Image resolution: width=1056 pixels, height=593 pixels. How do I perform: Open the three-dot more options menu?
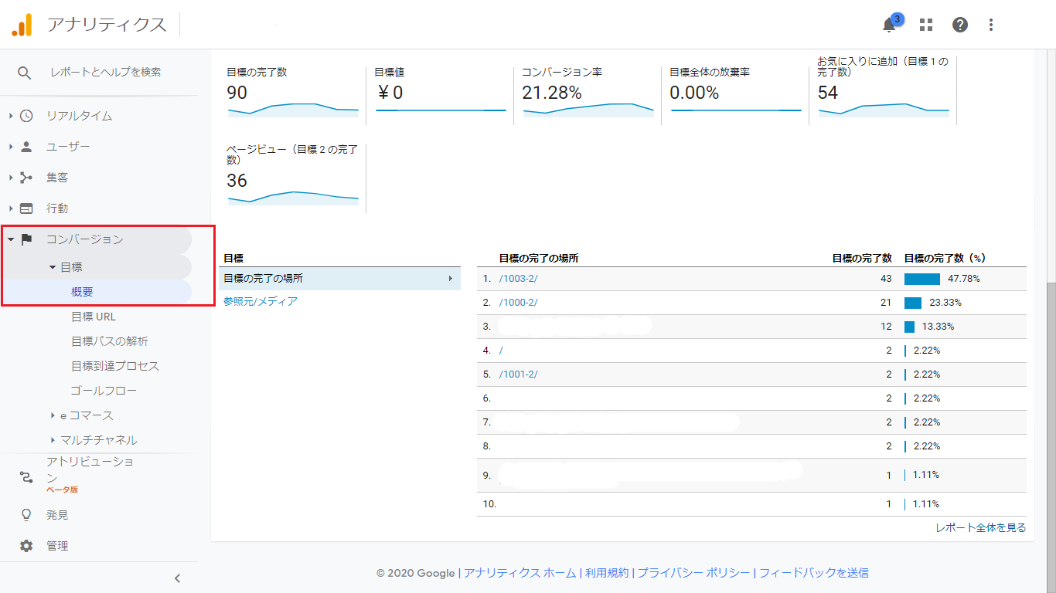[x=991, y=25]
